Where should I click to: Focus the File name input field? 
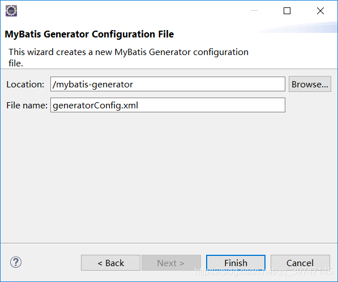pyautogui.click(x=168, y=105)
